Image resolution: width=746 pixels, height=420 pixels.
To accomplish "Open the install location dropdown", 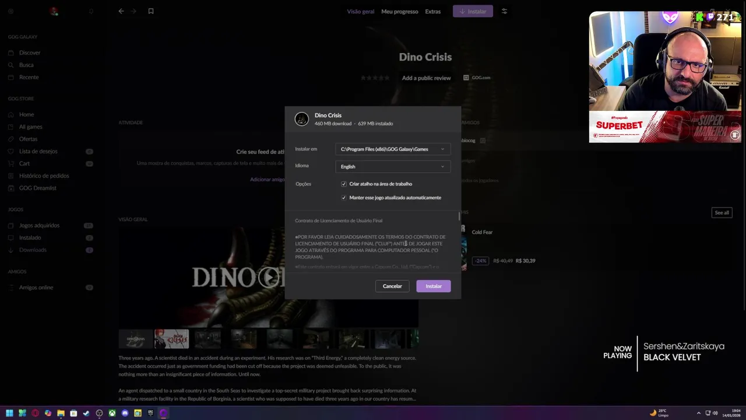I will coord(393,149).
